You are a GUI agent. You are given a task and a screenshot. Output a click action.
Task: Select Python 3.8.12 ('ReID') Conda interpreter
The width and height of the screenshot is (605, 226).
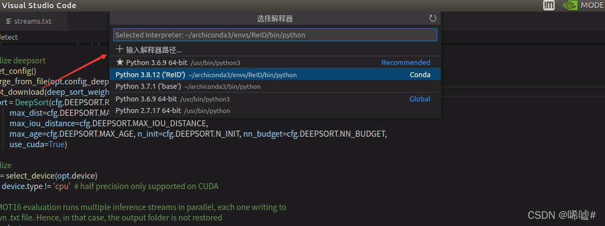[275, 74]
